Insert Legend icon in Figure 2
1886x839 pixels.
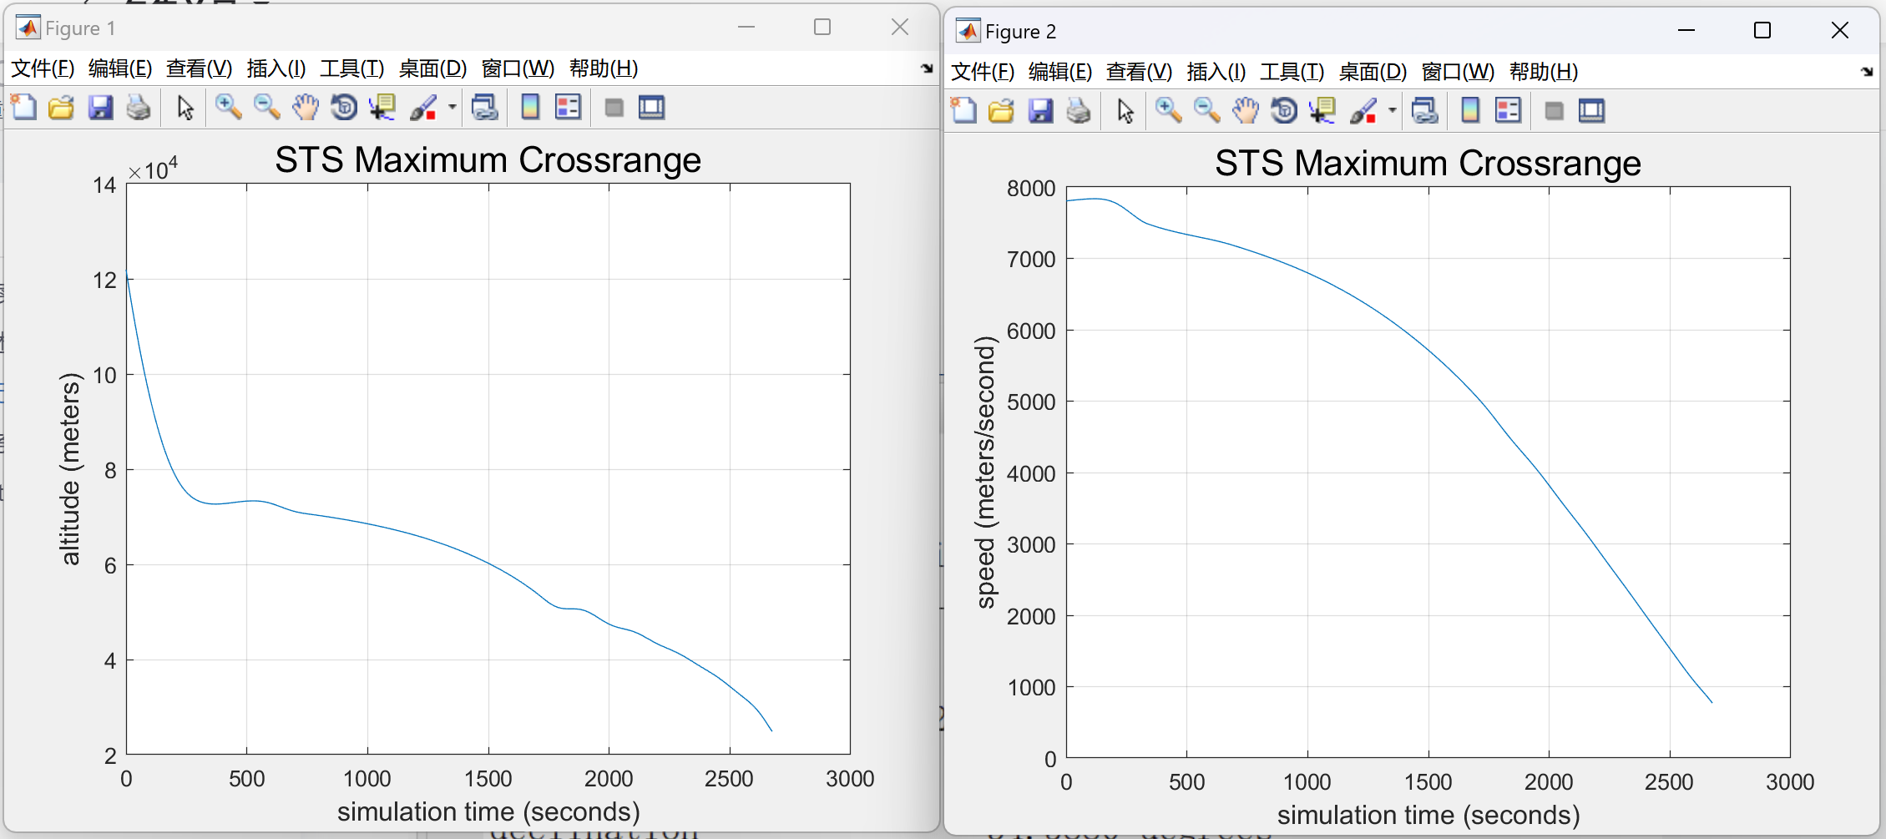[x=1508, y=111]
